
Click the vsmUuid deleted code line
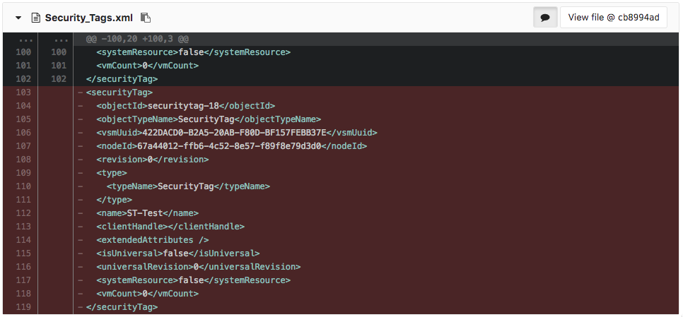[237, 133]
